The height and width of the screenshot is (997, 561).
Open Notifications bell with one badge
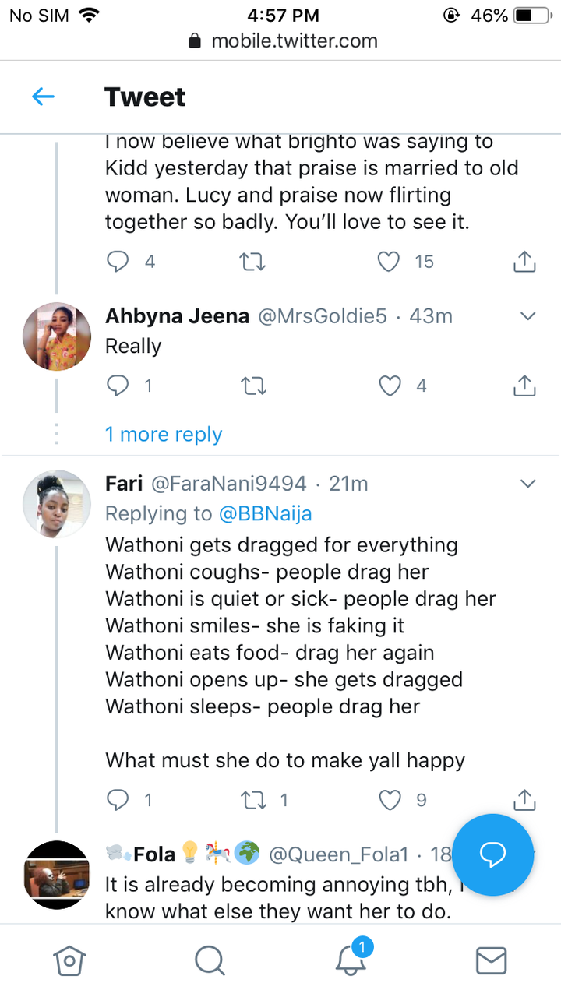(x=351, y=960)
